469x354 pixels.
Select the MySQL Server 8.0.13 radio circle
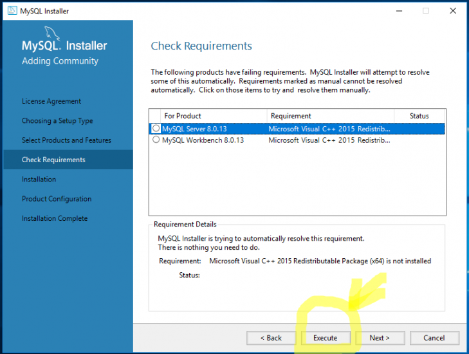click(156, 128)
